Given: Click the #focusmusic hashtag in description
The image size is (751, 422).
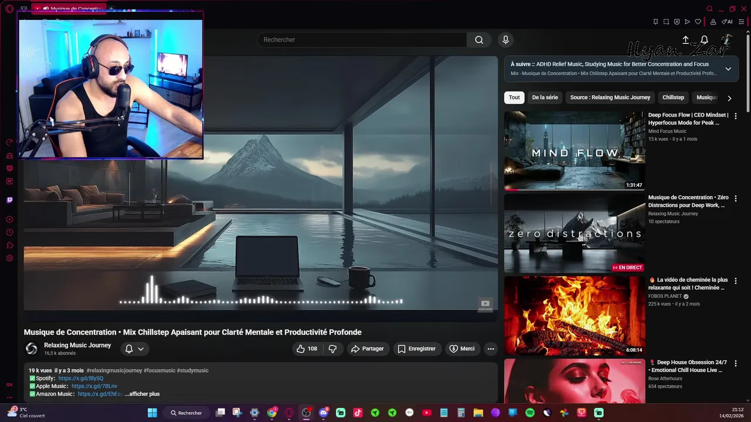Looking at the screenshot, I should tap(160, 370).
